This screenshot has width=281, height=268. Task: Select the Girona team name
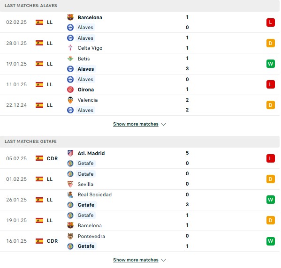86,89
